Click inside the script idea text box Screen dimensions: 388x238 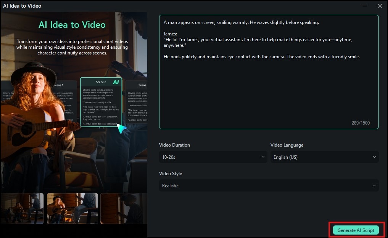click(x=269, y=72)
